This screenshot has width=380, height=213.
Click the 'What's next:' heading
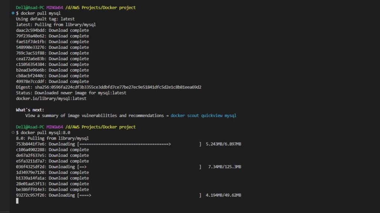coord(30,110)
